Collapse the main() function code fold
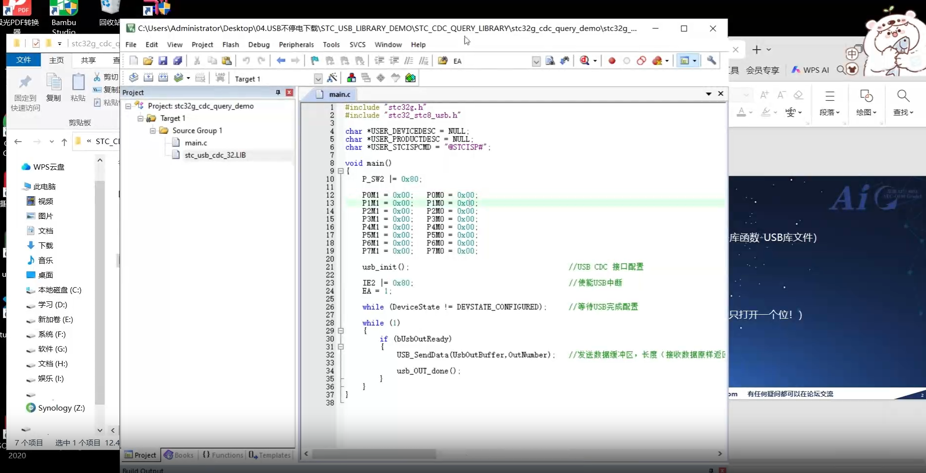Viewport: 926px width, 473px height. pos(340,171)
